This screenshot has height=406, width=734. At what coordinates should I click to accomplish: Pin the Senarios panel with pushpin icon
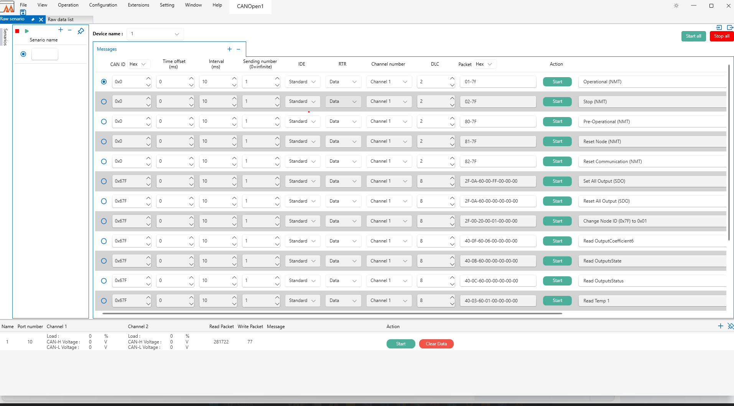(x=81, y=31)
